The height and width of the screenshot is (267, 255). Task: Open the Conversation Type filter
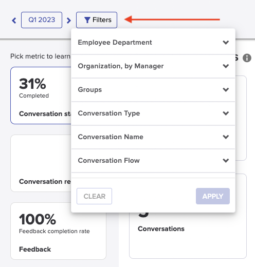click(x=153, y=113)
